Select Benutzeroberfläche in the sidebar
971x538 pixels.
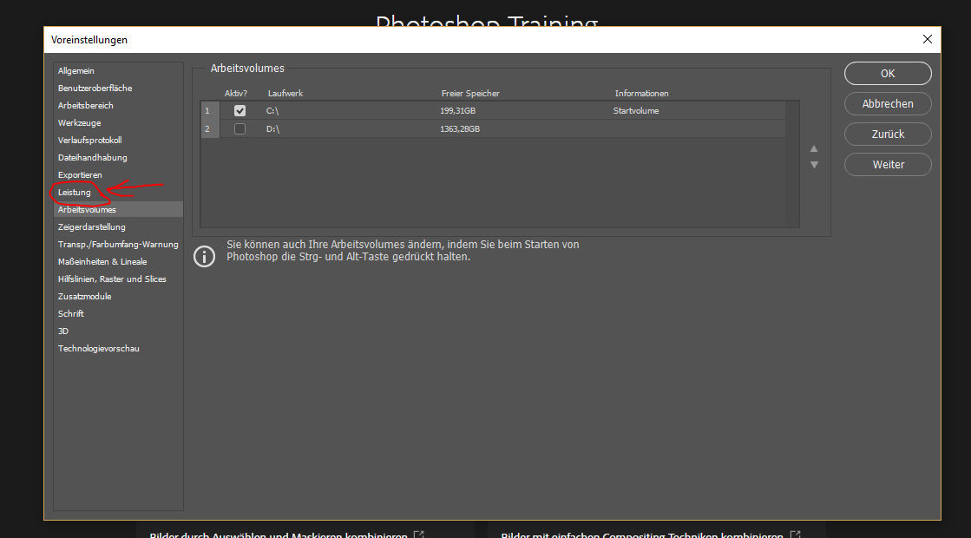pyautogui.click(x=95, y=89)
